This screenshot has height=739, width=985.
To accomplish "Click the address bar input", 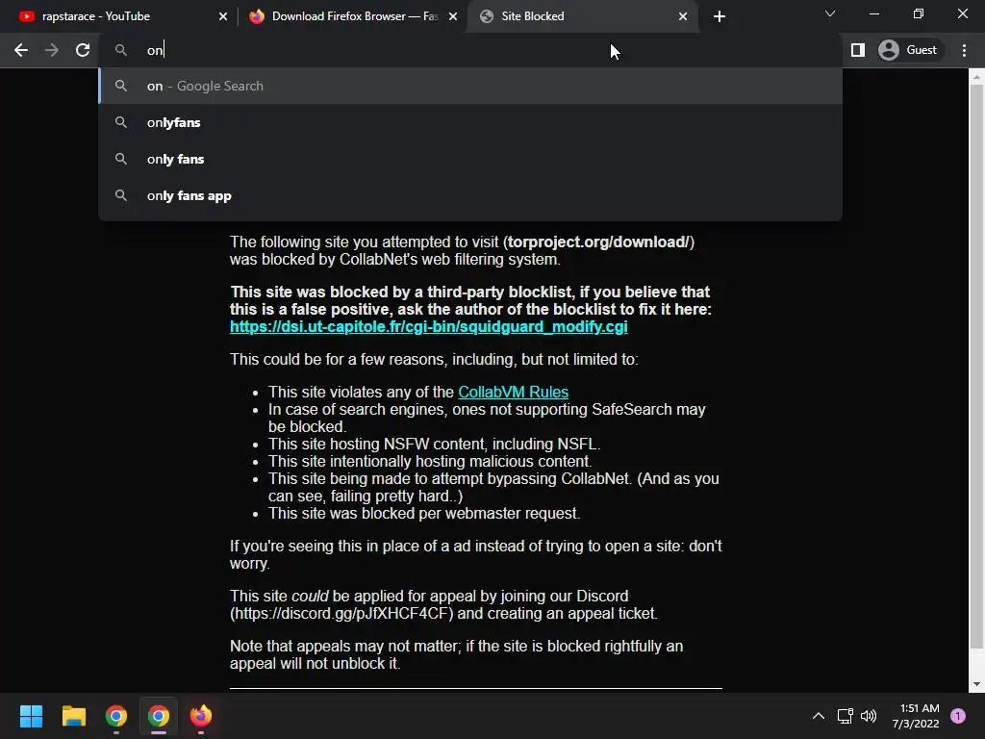I will 470,50.
